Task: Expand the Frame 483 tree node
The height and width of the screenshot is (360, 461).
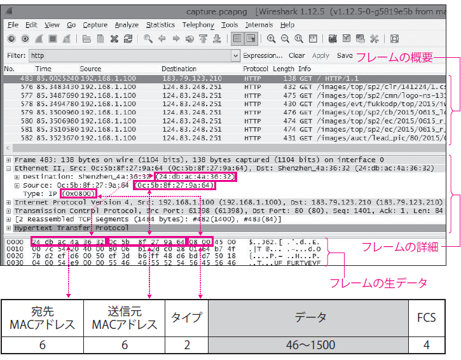Action: [x=8, y=160]
